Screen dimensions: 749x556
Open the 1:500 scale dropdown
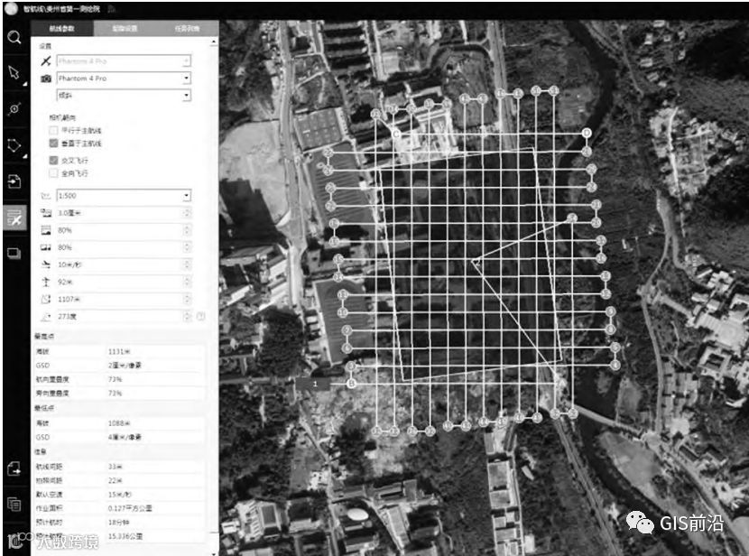(x=124, y=195)
